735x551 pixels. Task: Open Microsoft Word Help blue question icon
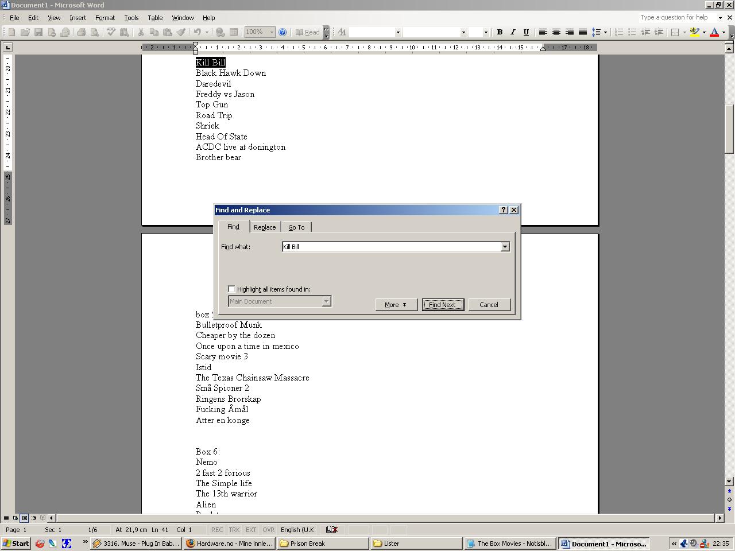point(283,32)
